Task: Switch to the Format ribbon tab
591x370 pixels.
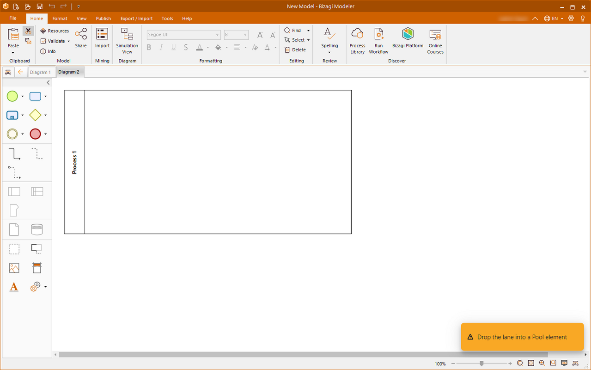Action: tap(60, 18)
